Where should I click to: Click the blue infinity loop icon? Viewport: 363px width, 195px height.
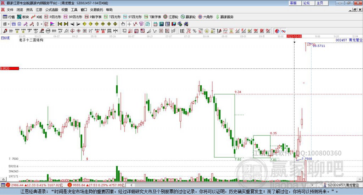click(x=283, y=31)
